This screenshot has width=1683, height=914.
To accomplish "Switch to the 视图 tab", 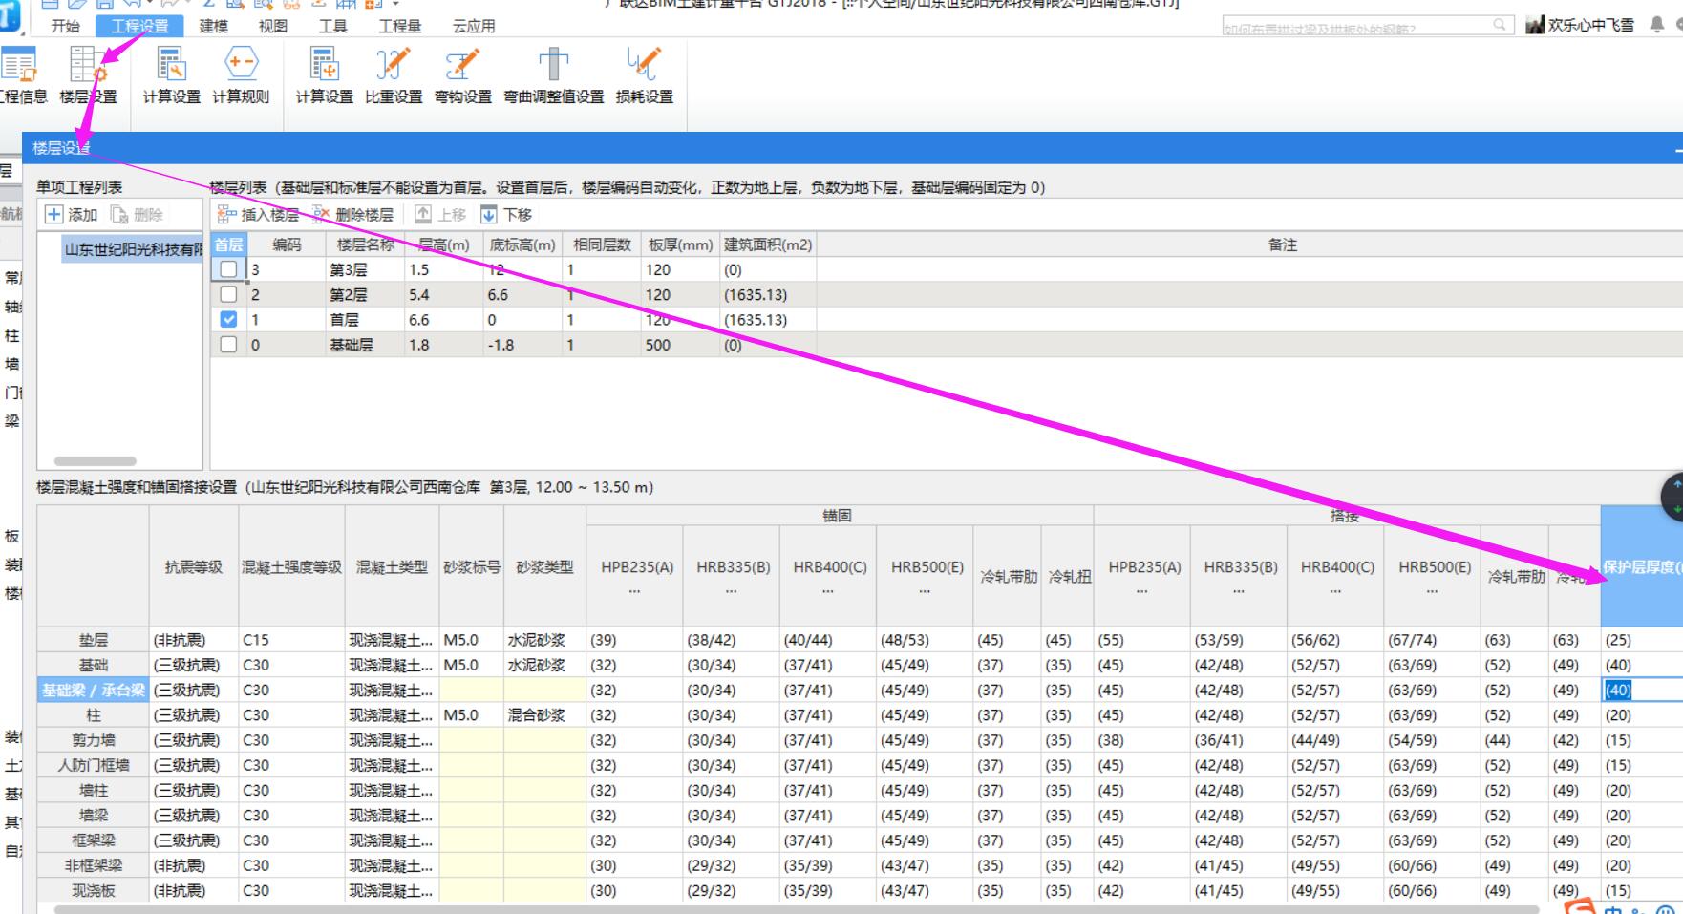I will 273,26.
